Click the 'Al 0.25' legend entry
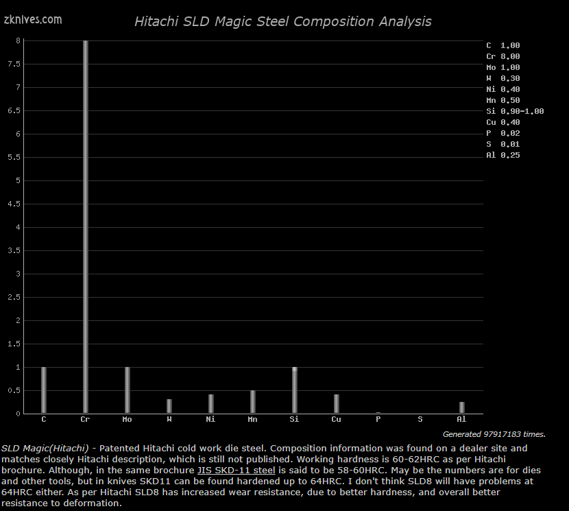The image size is (569, 511). point(503,155)
